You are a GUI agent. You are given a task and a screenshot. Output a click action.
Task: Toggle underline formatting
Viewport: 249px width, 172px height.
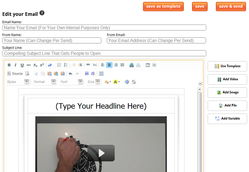click(22, 65)
